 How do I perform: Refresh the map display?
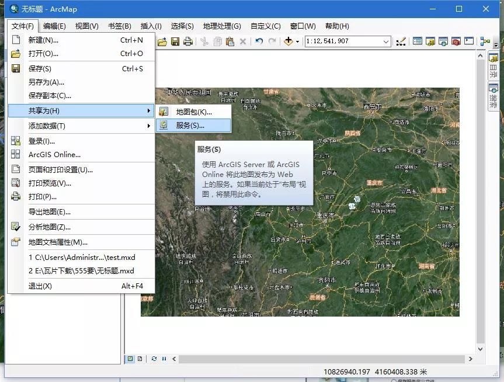point(154,359)
